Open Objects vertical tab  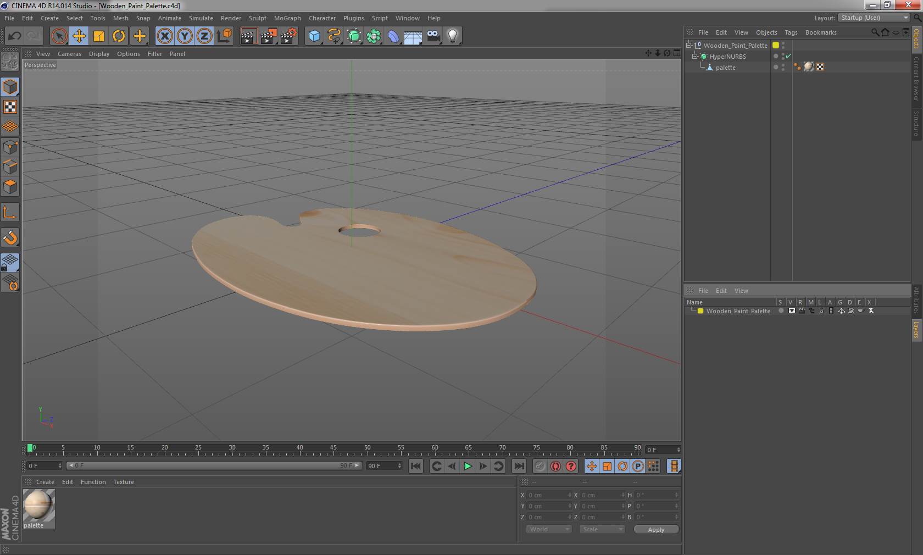coord(916,39)
